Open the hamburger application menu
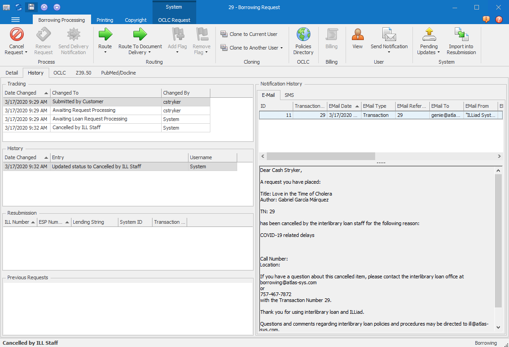The width and height of the screenshot is (509, 347). pos(15,20)
